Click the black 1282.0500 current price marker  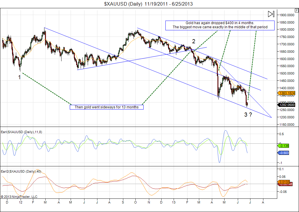286,105
